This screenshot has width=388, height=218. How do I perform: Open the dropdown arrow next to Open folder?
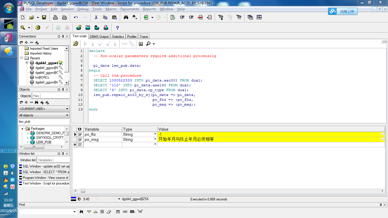tap(38, 18)
